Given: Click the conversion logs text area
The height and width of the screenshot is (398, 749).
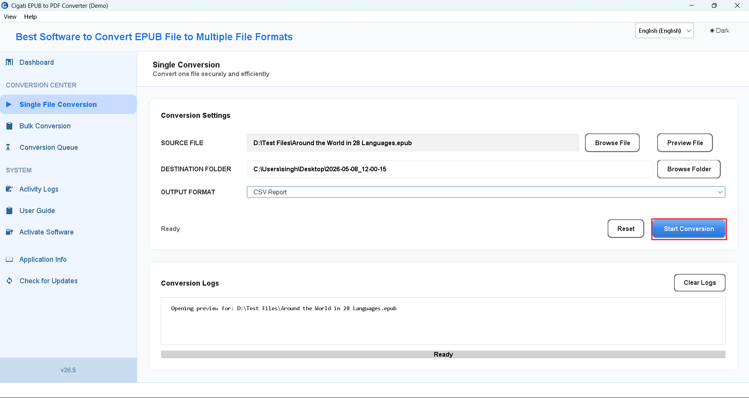Looking at the screenshot, I should pos(443,321).
